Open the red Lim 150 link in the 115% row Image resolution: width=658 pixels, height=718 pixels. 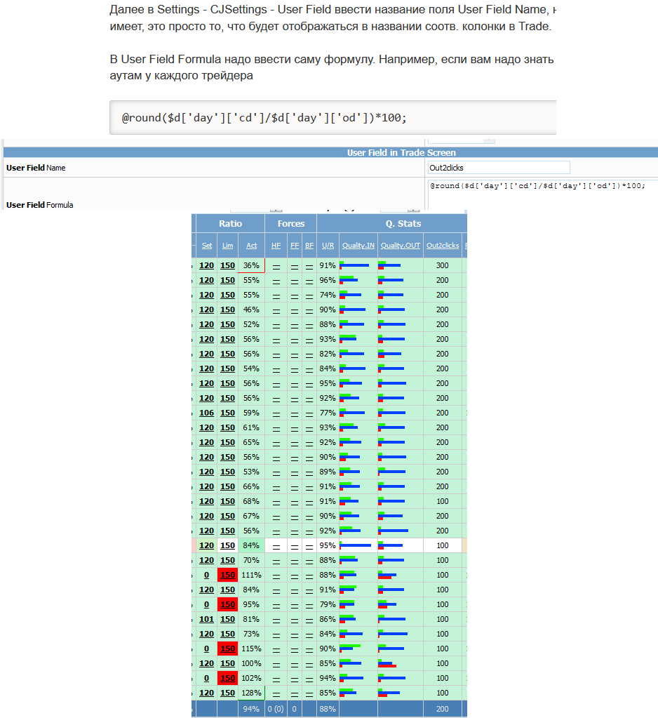point(228,649)
